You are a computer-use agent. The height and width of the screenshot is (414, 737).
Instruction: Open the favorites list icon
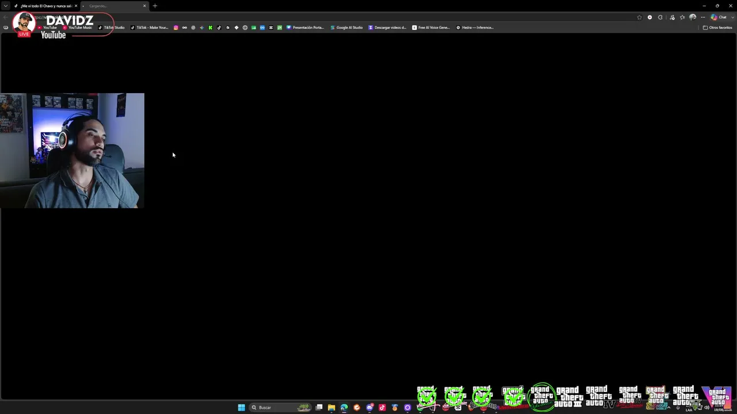pyautogui.click(x=682, y=17)
